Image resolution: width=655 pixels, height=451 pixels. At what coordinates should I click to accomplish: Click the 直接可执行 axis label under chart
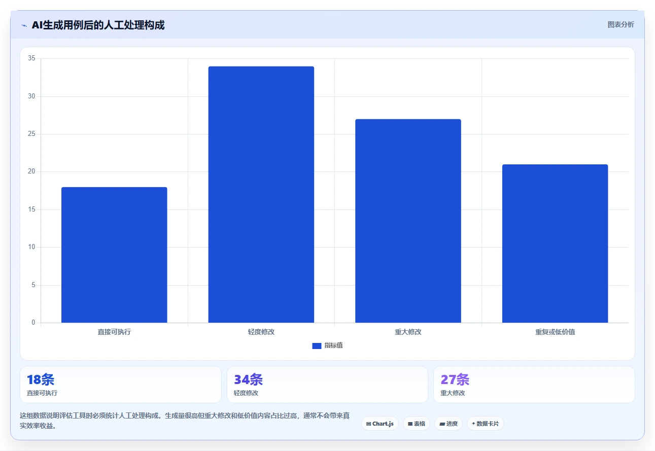tap(114, 332)
